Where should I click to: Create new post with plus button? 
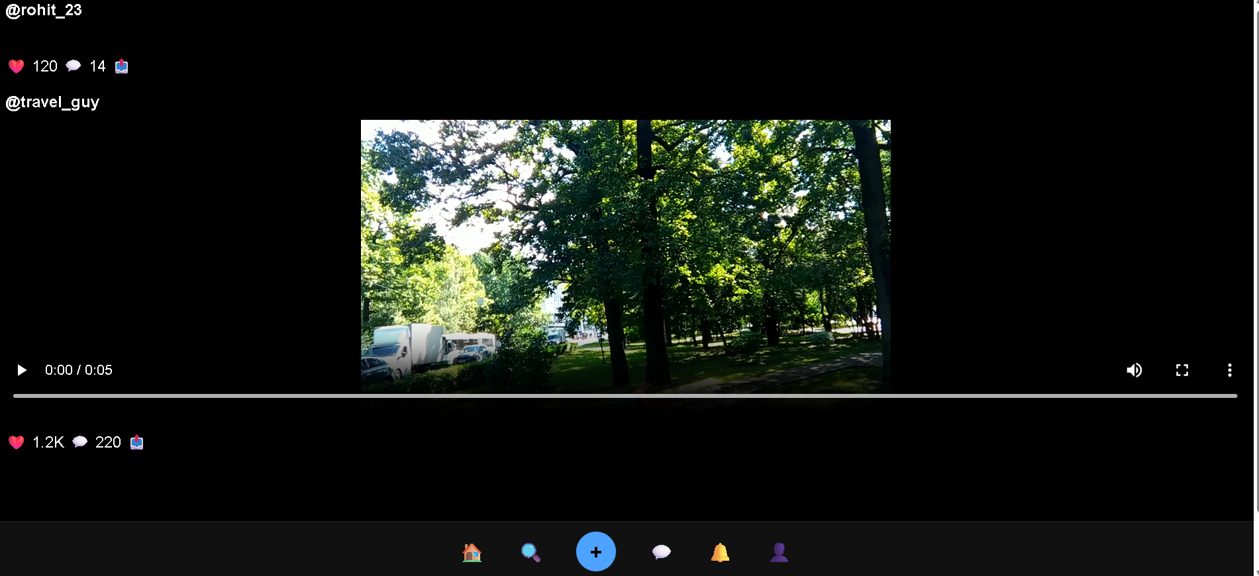pos(596,552)
